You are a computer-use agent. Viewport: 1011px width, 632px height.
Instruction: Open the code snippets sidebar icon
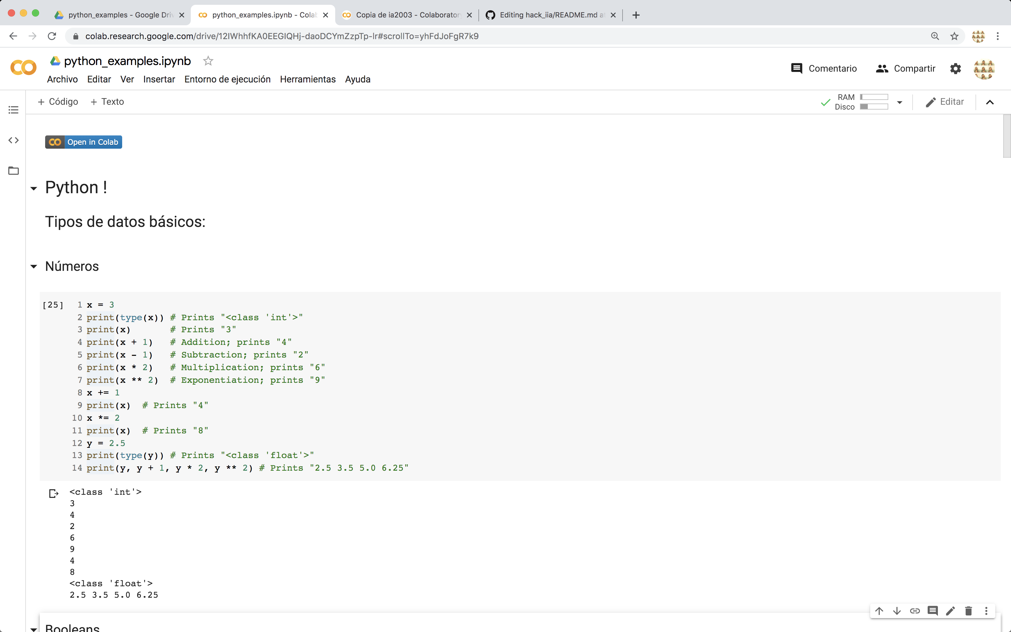(13, 141)
